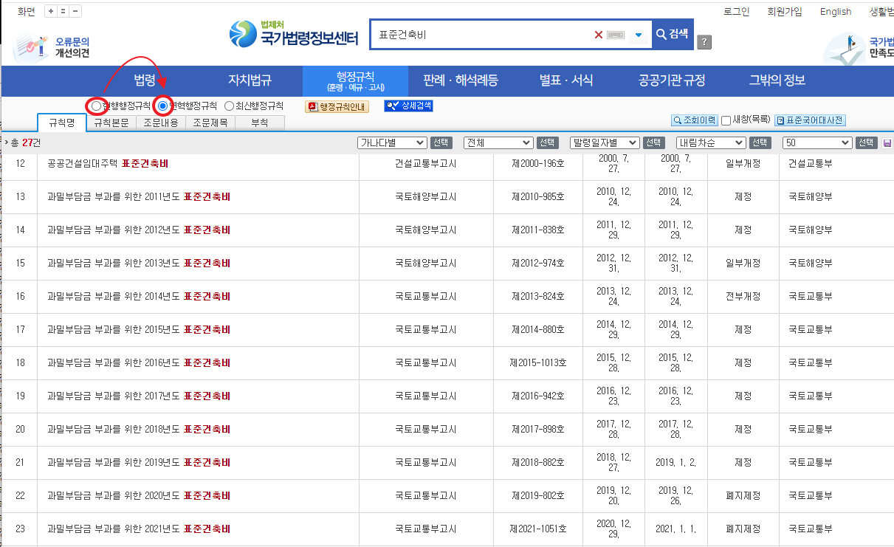Click the 검색 magnifier search button
The height and width of the screenshot is (547, 894).
point(672,34)
